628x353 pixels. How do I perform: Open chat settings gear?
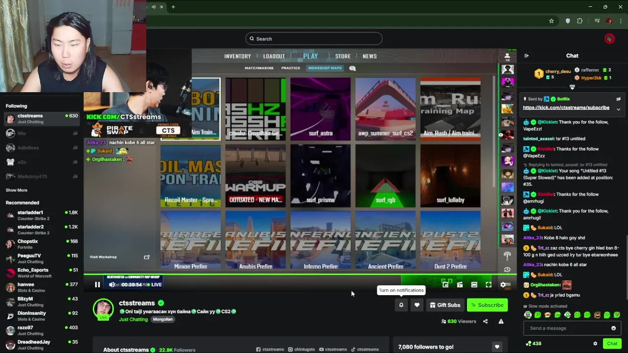pyautogui.click(x=595, y=344)
